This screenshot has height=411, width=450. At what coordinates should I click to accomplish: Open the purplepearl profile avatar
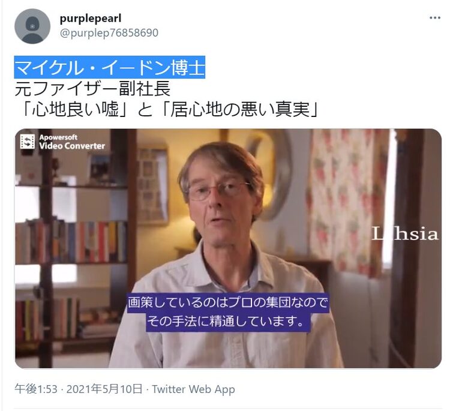pyautogui.click(x=32, y=26)
